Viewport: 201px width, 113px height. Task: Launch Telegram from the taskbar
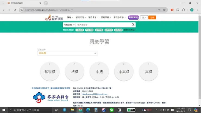click(x=64, y=110)
